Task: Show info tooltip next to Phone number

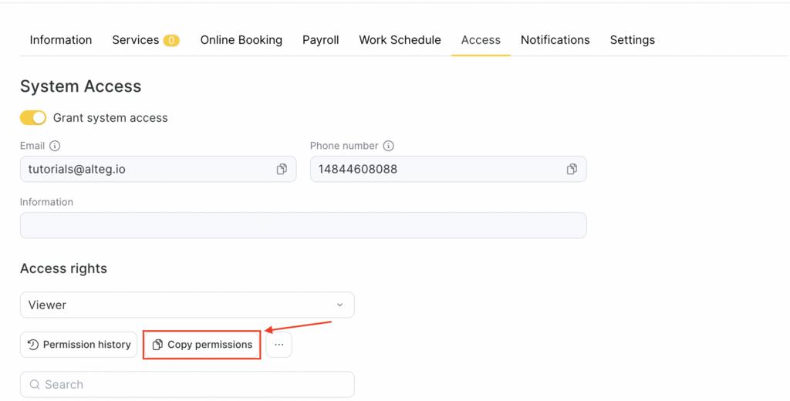Action: click(389, 146)
